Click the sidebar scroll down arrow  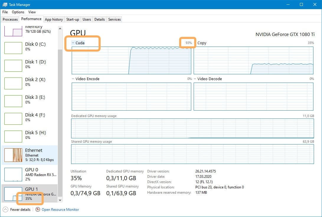pyautogui.click(x=60, y=200)
